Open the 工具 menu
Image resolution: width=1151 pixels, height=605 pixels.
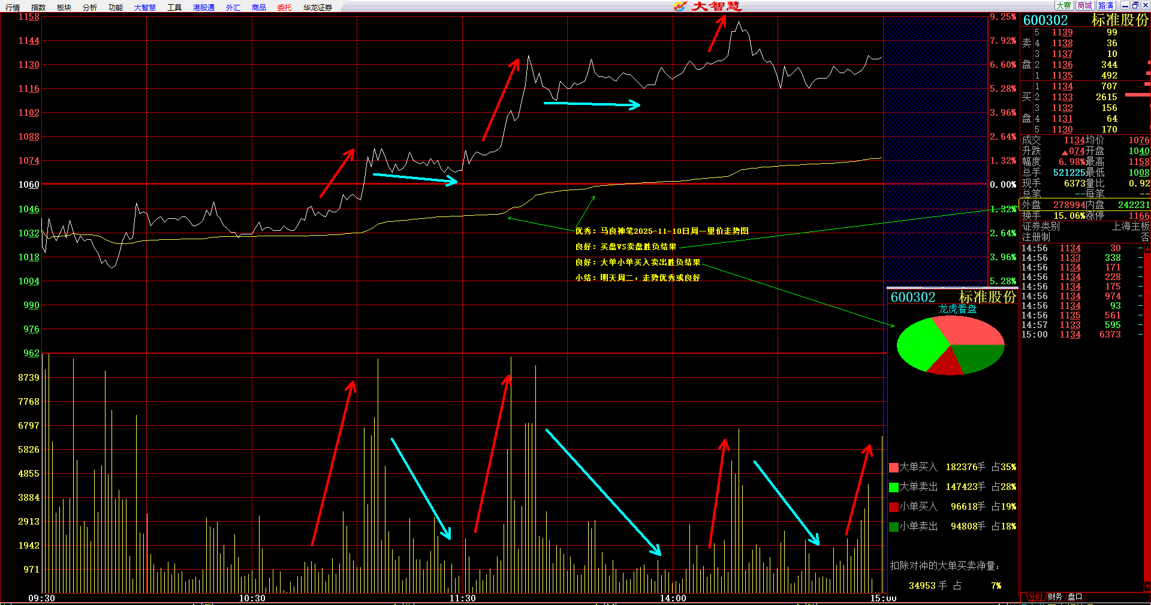[x=174, y=7]
